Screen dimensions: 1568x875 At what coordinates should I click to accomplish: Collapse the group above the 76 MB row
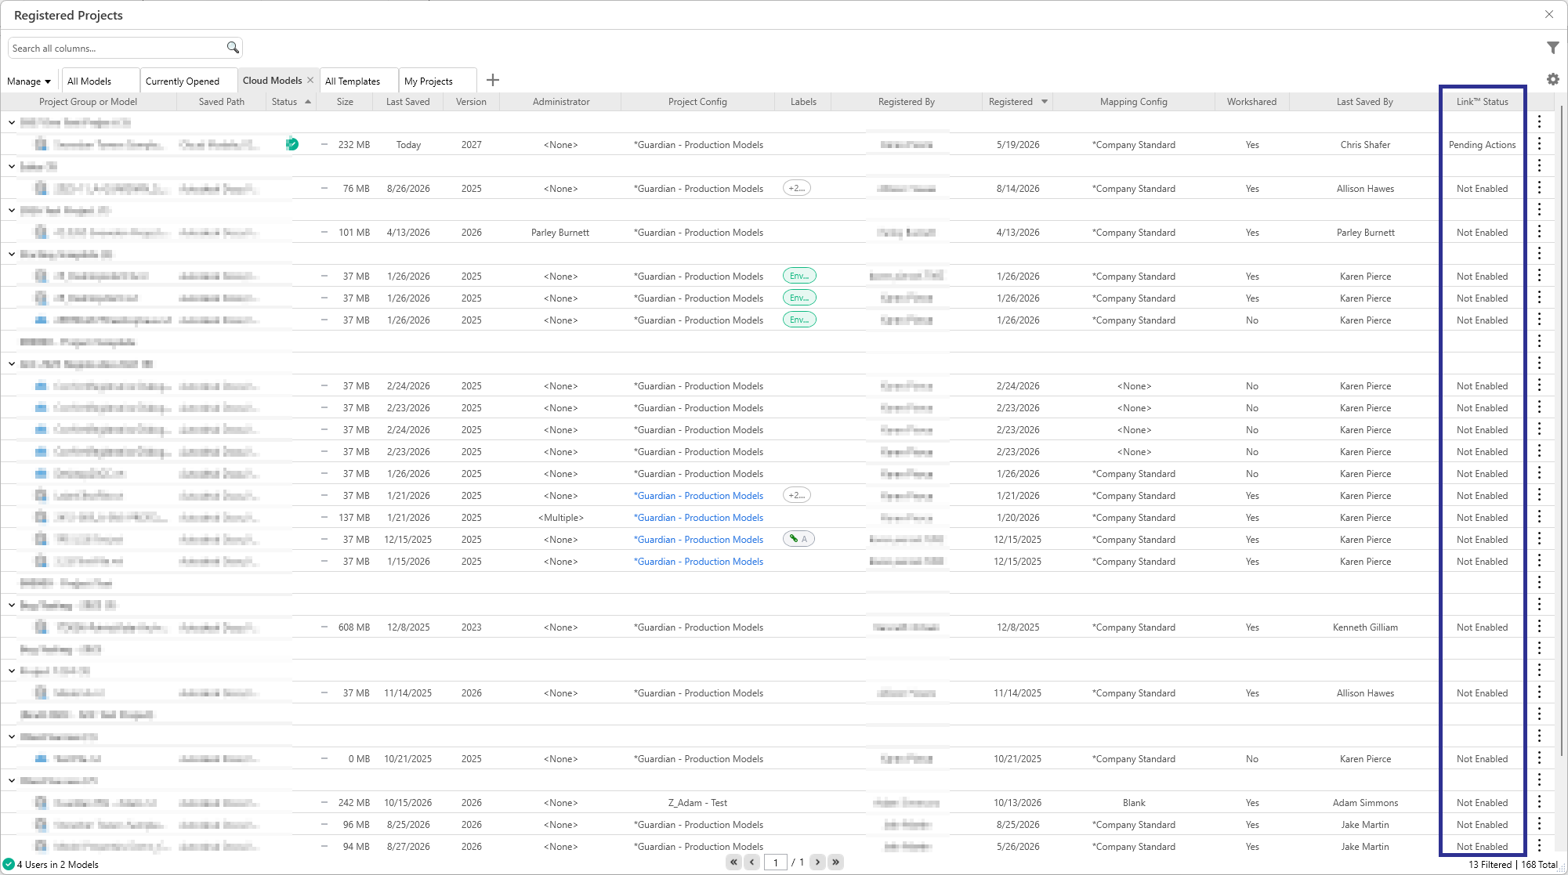[11, 166]
